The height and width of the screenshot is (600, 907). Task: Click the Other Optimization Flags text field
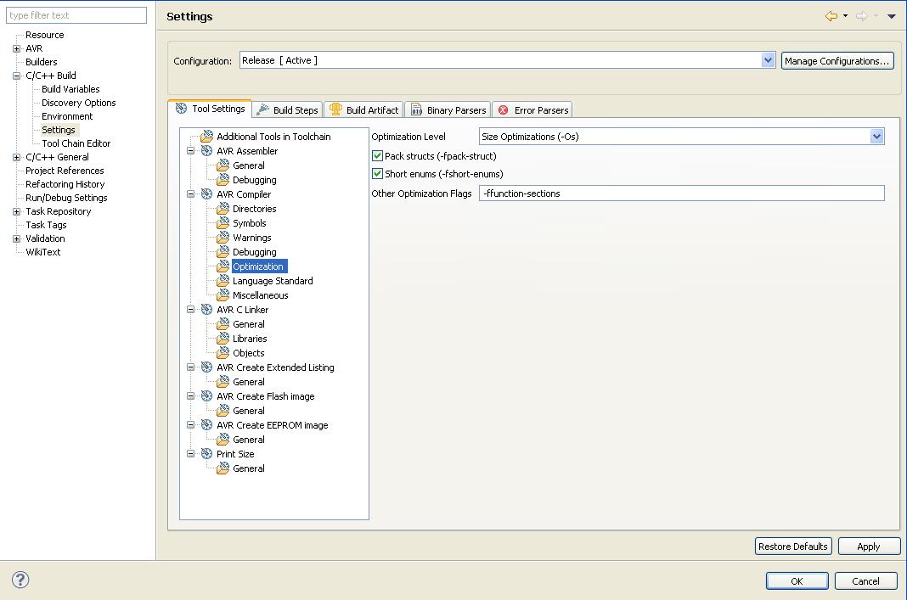pos(681,193)
